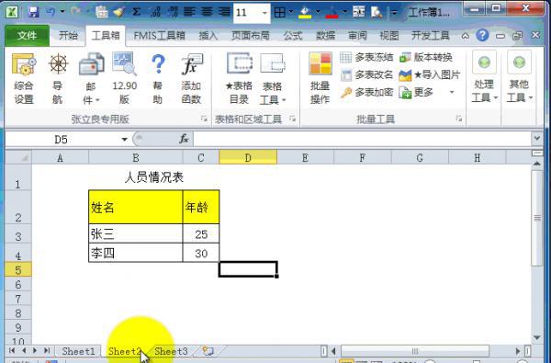Expand the font size 11 dropdown
The width and height of the screenshot is (551, 363).
pyautogui.click(x=264, y=13)
